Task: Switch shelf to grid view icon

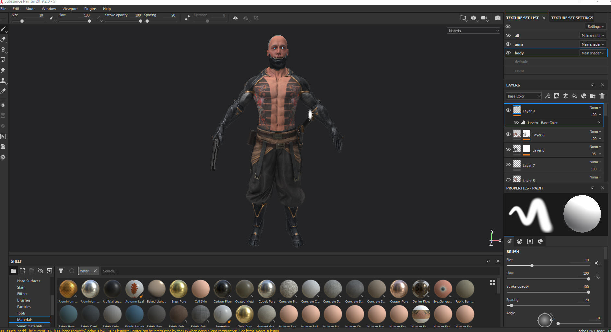Action: point(493,282)
